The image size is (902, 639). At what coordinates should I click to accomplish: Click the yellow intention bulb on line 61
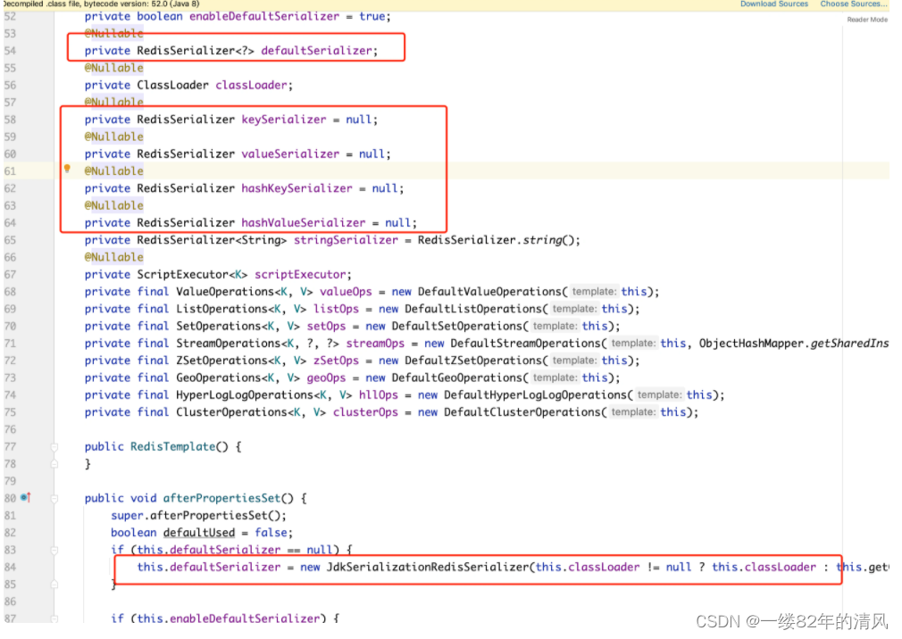click(x=67, y=169)
